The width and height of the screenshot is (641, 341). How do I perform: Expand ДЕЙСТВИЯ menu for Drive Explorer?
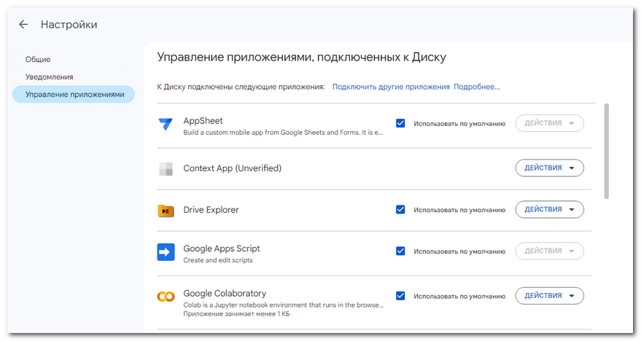pyautogui.click(x=549, y=210)
